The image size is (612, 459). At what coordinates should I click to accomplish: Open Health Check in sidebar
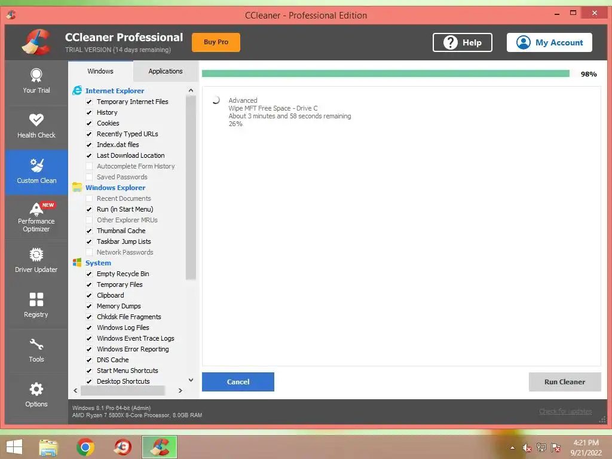(36, 127)
